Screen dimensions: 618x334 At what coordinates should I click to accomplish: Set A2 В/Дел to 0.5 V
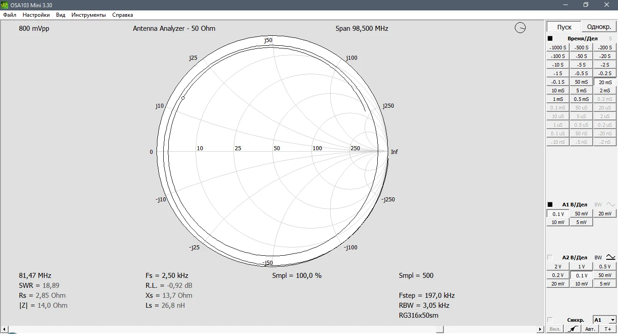pos(605,267)
